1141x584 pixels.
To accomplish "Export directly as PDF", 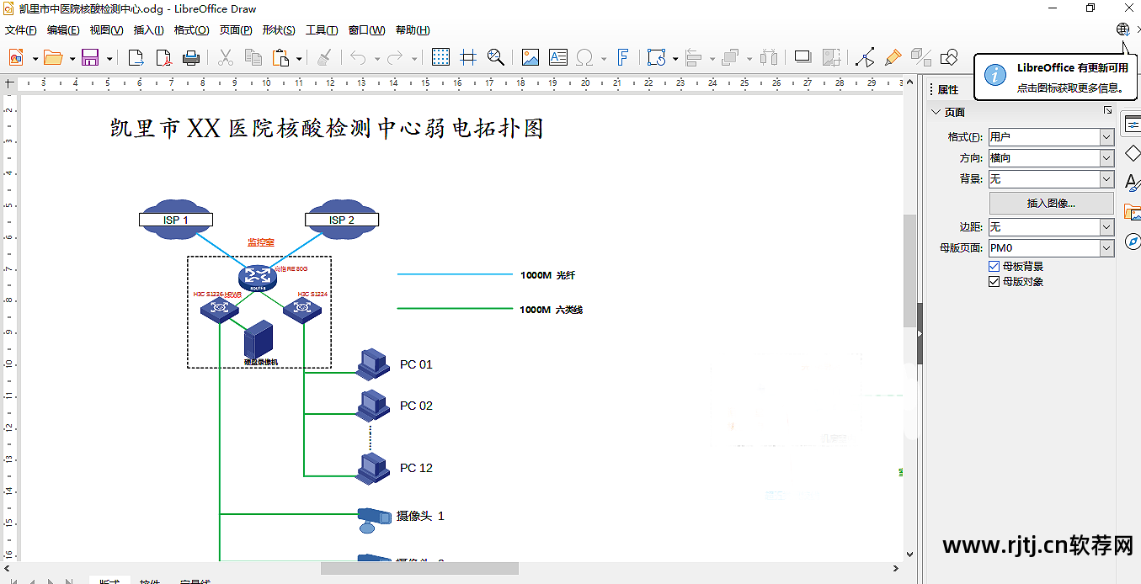I will coord(163,57).
